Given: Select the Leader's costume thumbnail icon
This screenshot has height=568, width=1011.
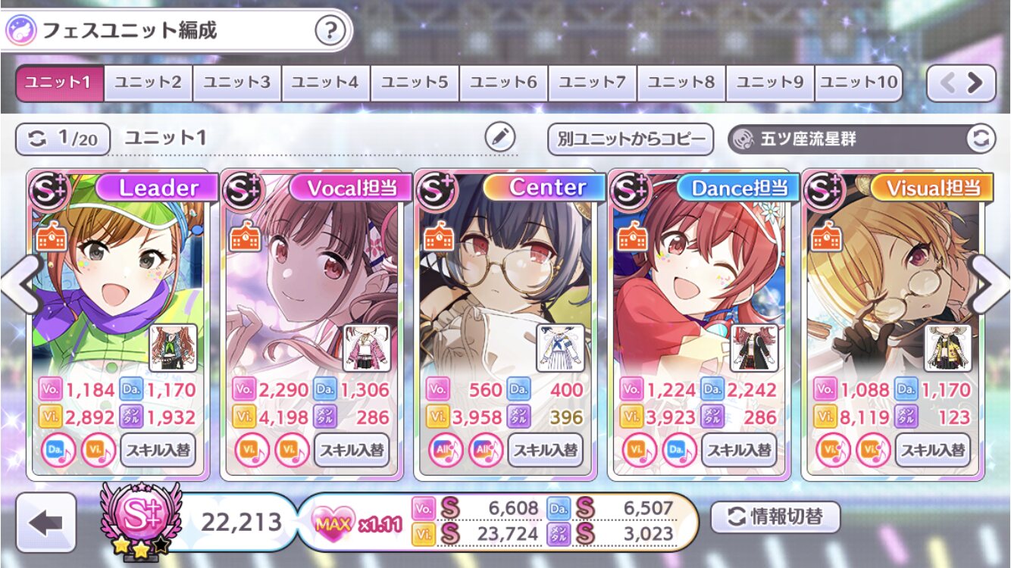Looking at the screenshot, I should 173,348.
